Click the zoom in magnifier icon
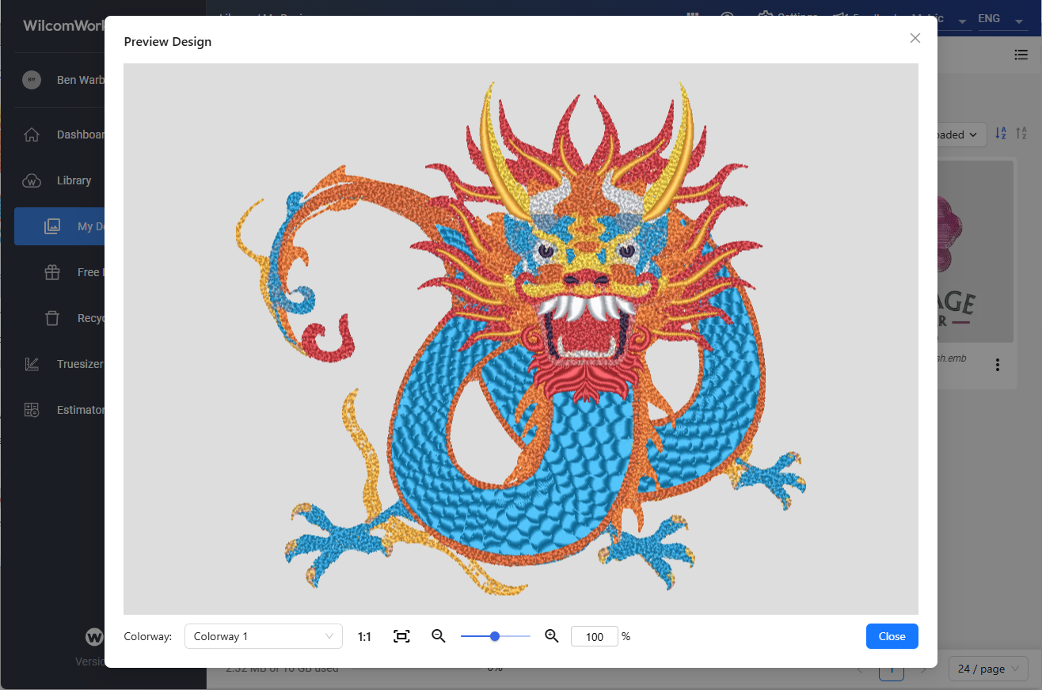This screenshot has width=1042, height=690. 552,636
